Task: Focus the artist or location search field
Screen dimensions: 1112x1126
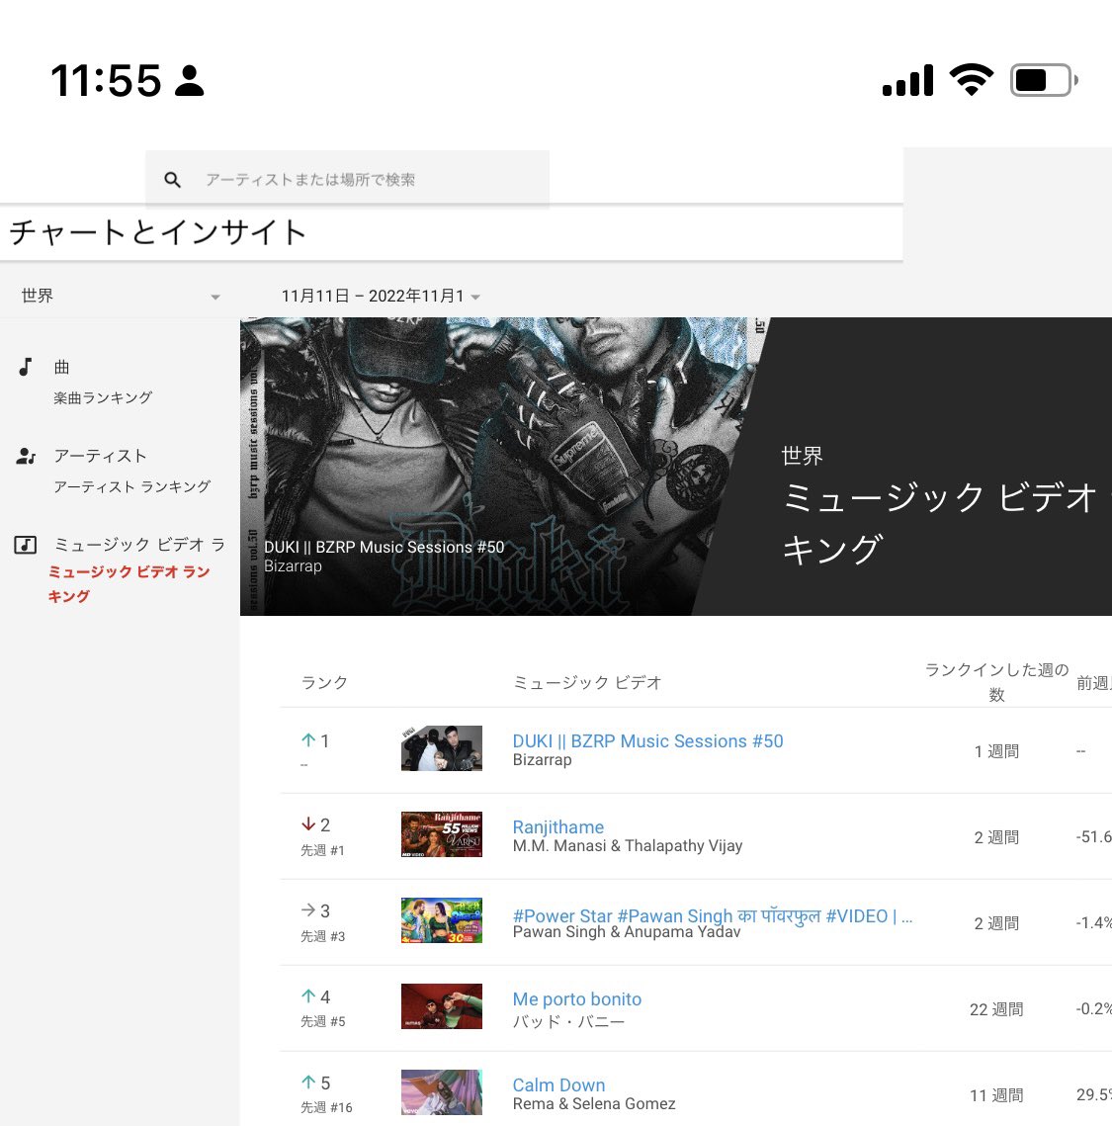Action: 348,180
